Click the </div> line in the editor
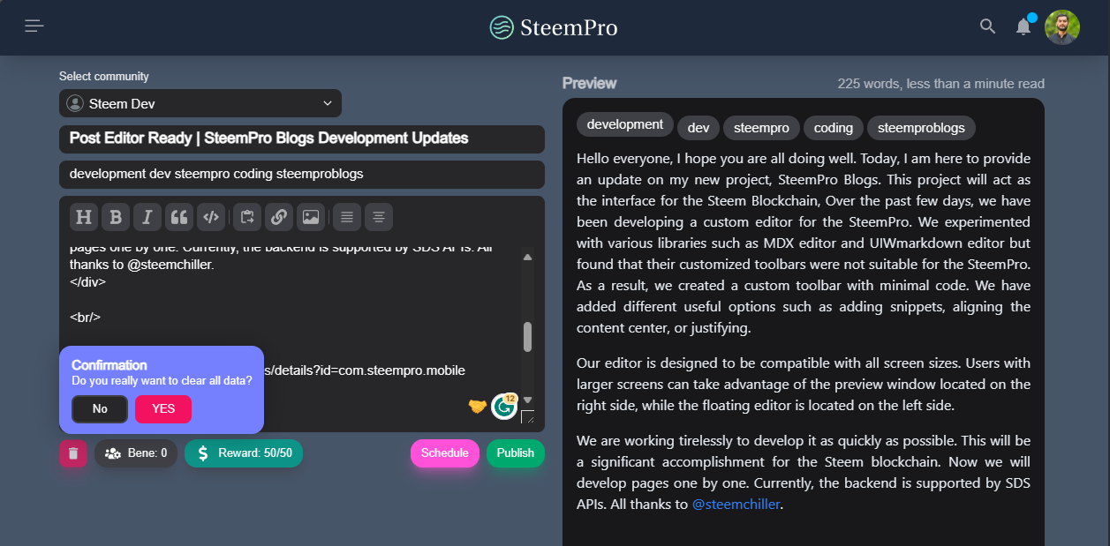Viewport: 1110px width, 546px height. (88, 282)
